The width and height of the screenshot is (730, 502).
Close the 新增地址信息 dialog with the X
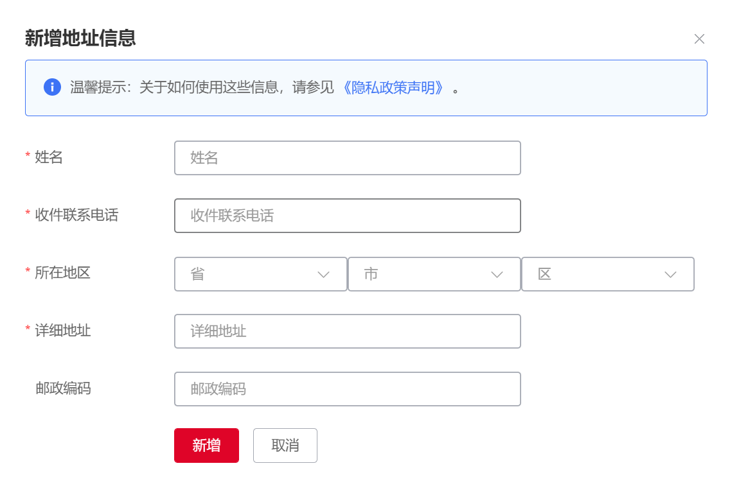699,39
